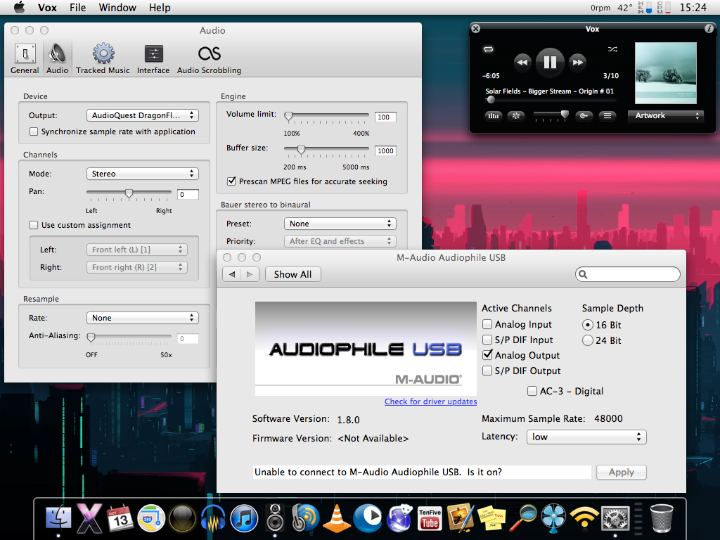This screenshot has width=720, height=540.
Task: Click the Buffer size value field
Action: tap(385, 150)
